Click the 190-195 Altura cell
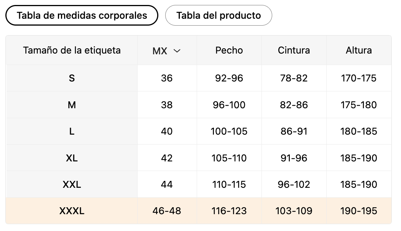 (358, 211)
